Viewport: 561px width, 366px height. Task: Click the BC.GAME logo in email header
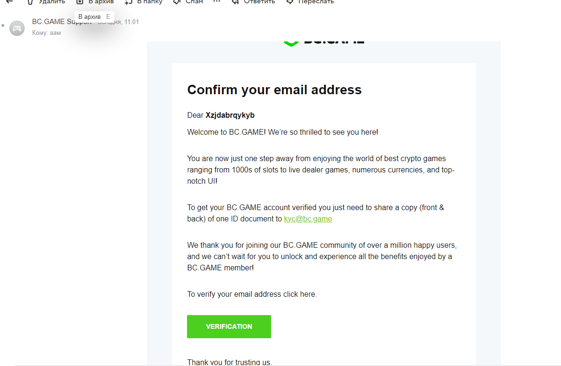[x=323, y=42]
